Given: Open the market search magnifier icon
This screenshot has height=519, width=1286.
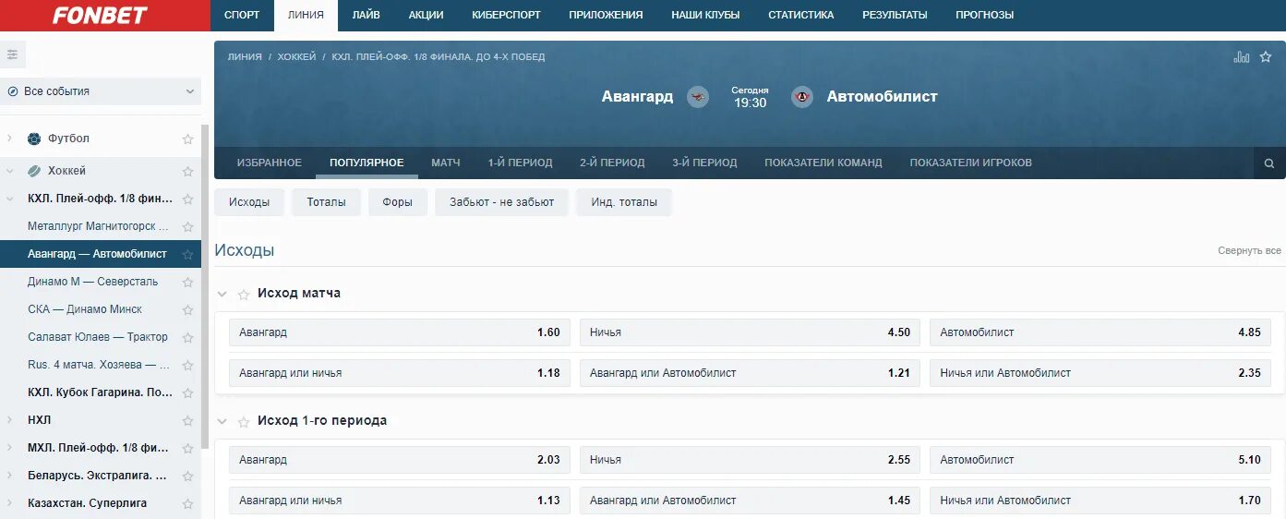Looking at the screenshot, I should coord(1269,163).
